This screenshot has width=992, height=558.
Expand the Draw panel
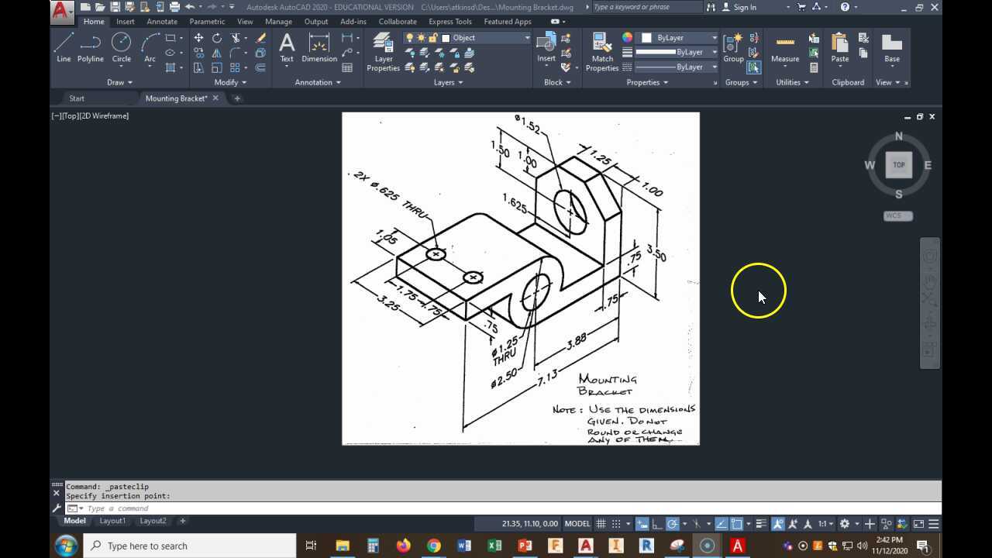click(x=119, y=82)
